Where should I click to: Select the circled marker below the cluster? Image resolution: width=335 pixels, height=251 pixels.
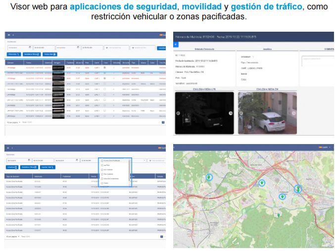click(282, 197)
